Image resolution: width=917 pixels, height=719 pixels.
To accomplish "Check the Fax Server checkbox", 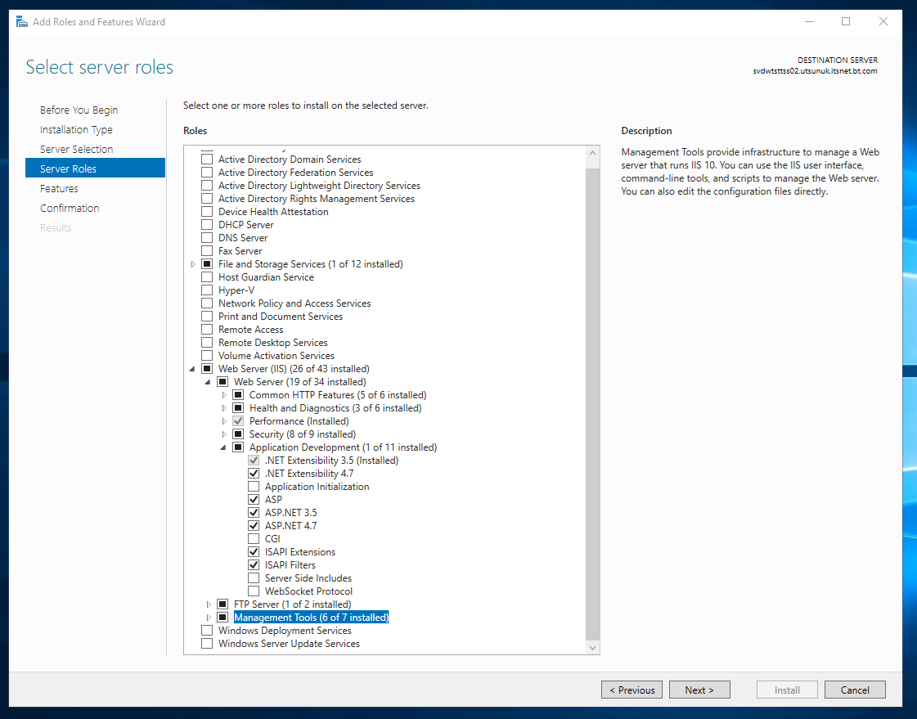I will 207,251.
